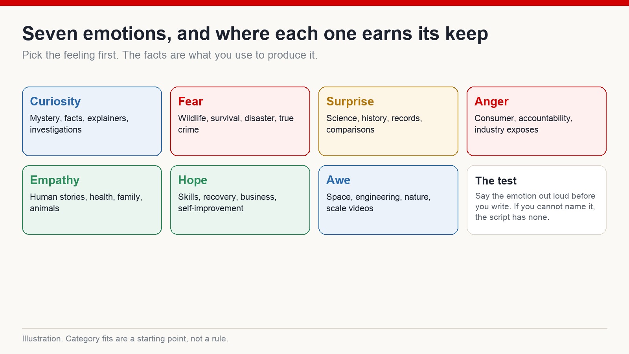This screenshot has width=629, height=354.
Task: Click the text "Mystery, facts, explainers, investigations"
Action: [79, 124]
